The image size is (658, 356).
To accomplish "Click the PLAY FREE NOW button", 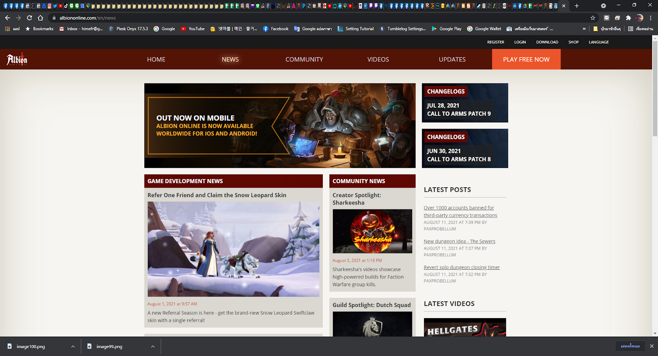I will coord(526,59).
